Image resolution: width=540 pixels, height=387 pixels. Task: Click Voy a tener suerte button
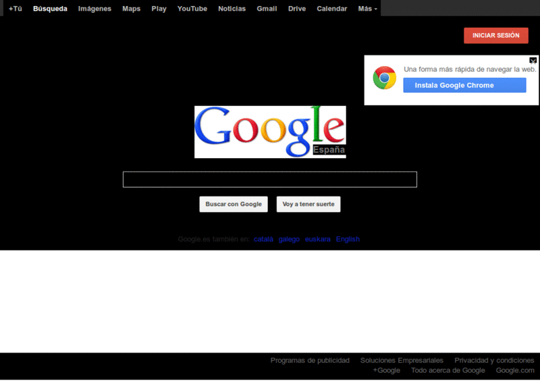pyautogui.click(x=308, y=204)
